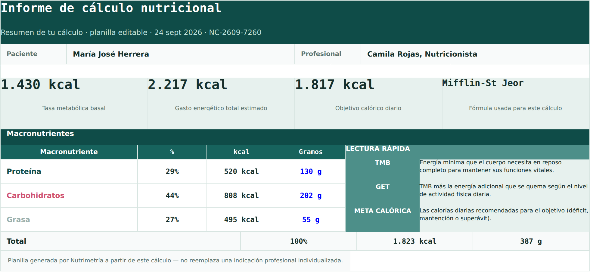Edit the 130 g protein grams cell

point(311,172)
